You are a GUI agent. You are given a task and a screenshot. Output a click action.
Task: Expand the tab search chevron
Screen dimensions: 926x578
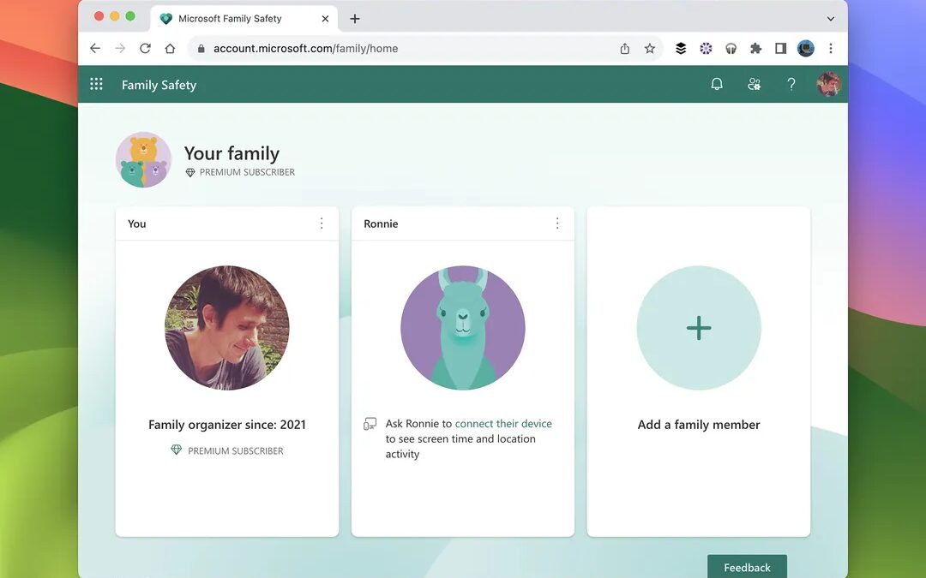click(x=830, y=19)
